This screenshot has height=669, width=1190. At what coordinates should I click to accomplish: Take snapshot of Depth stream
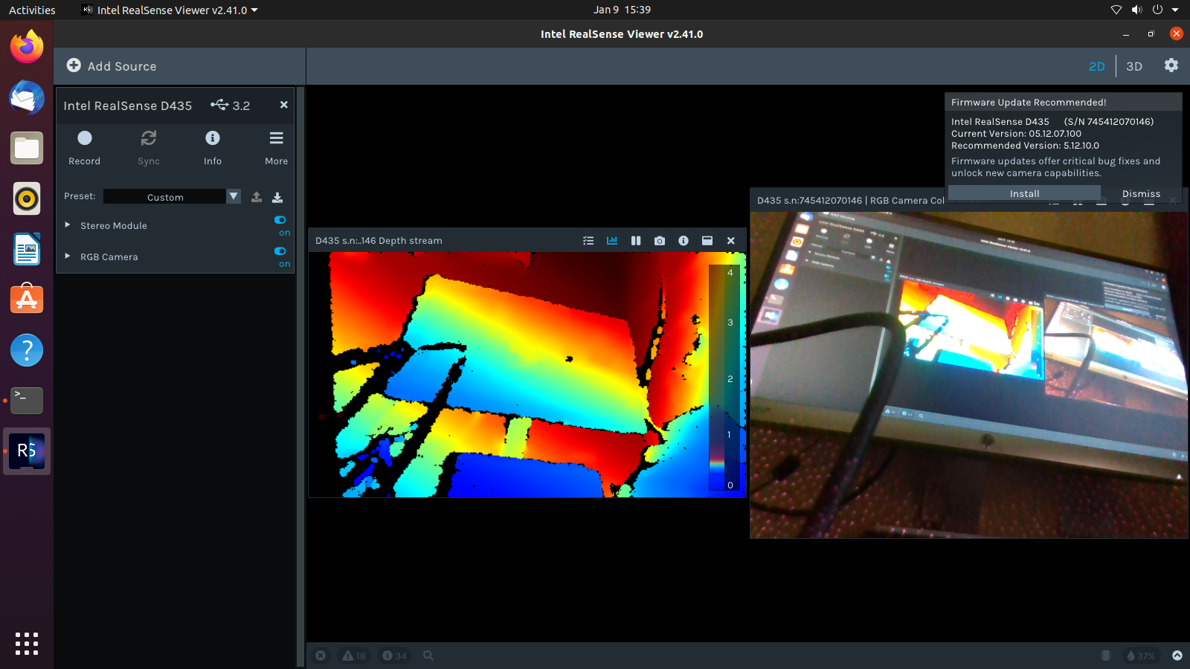[x=660, y=240]
